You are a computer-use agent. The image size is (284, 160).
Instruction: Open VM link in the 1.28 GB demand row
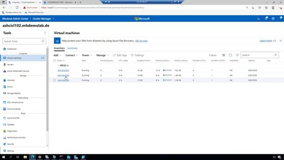[63, 80]
